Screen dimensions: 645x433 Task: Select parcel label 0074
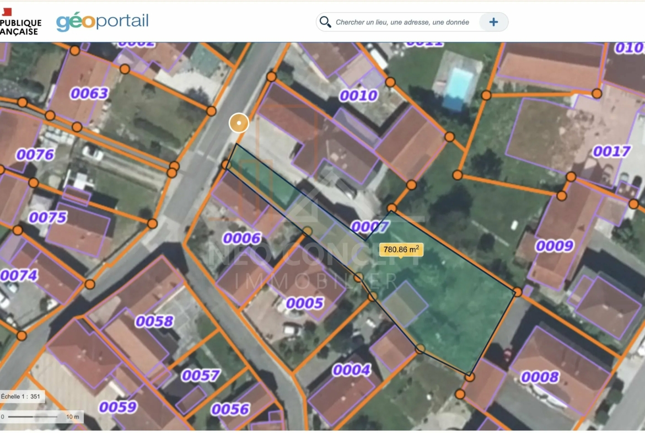click(x=19, y=275)
